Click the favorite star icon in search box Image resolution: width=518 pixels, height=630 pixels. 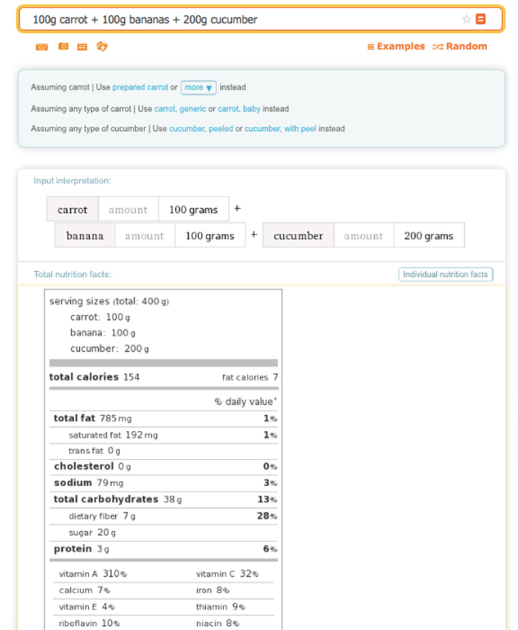tap(466, 20)
